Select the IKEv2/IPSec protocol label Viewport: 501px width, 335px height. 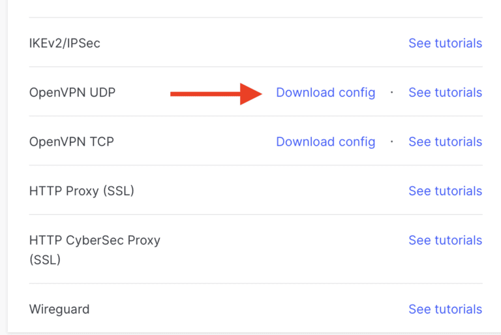pos(65,43)
